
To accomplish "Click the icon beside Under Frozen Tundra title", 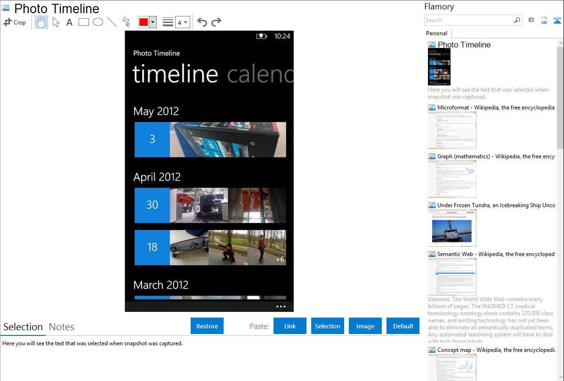I will click(432, 205).
